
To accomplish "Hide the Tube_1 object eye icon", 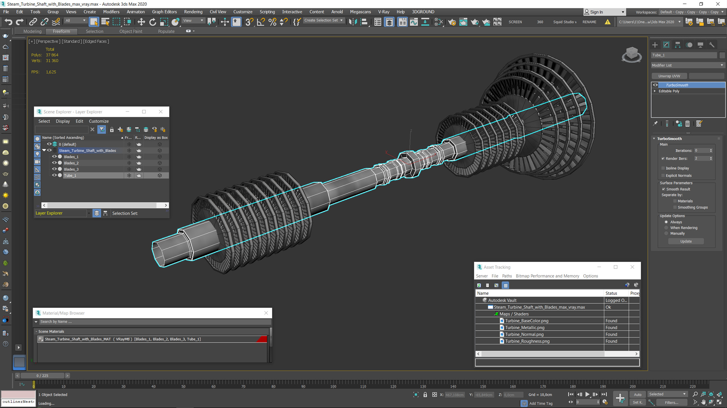I will coord(54,175).
